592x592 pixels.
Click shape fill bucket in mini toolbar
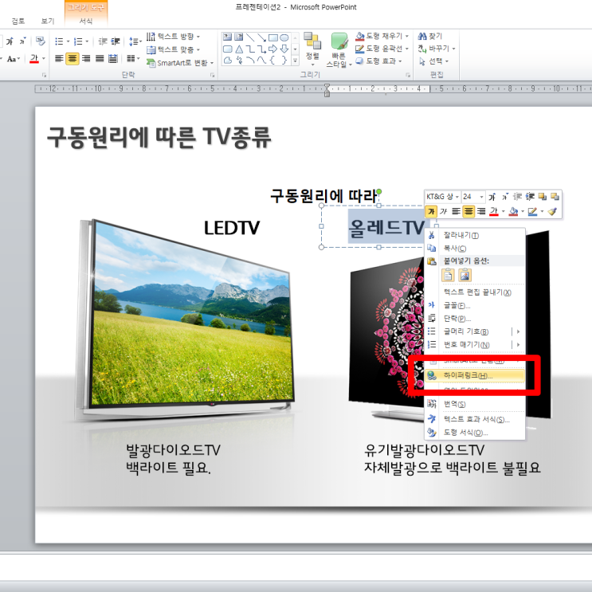[513, 211]
